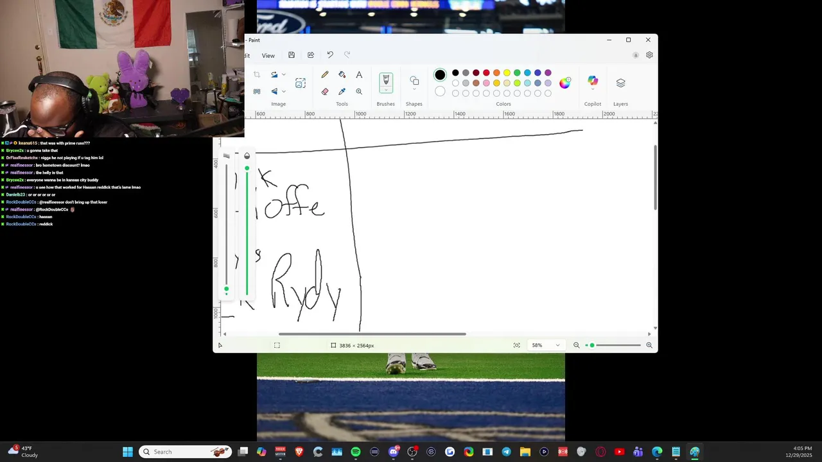Choose the yellow color swatch
This screenshot has width=822, height=462.
click(x=507, y=73)
